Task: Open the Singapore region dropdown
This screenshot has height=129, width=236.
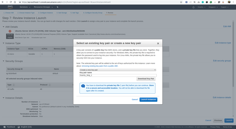Action: [x=213, y=7]
